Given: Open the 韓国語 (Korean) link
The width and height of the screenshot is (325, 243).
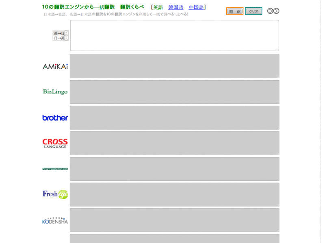Looking at the screenshot, I should [176, 7].
